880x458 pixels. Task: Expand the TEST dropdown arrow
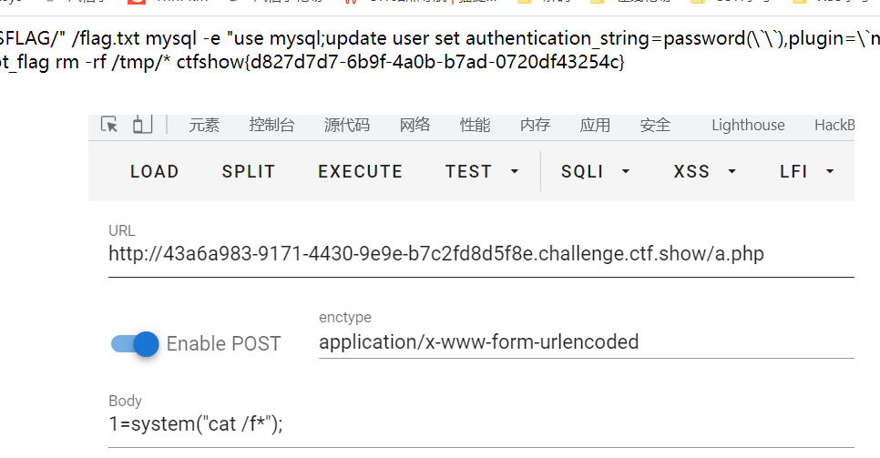point(515,171)
